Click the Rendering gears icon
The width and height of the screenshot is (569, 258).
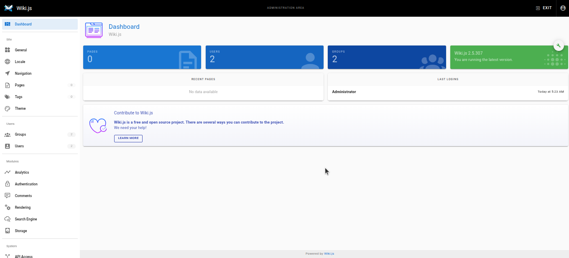click(x=8, y=207)
